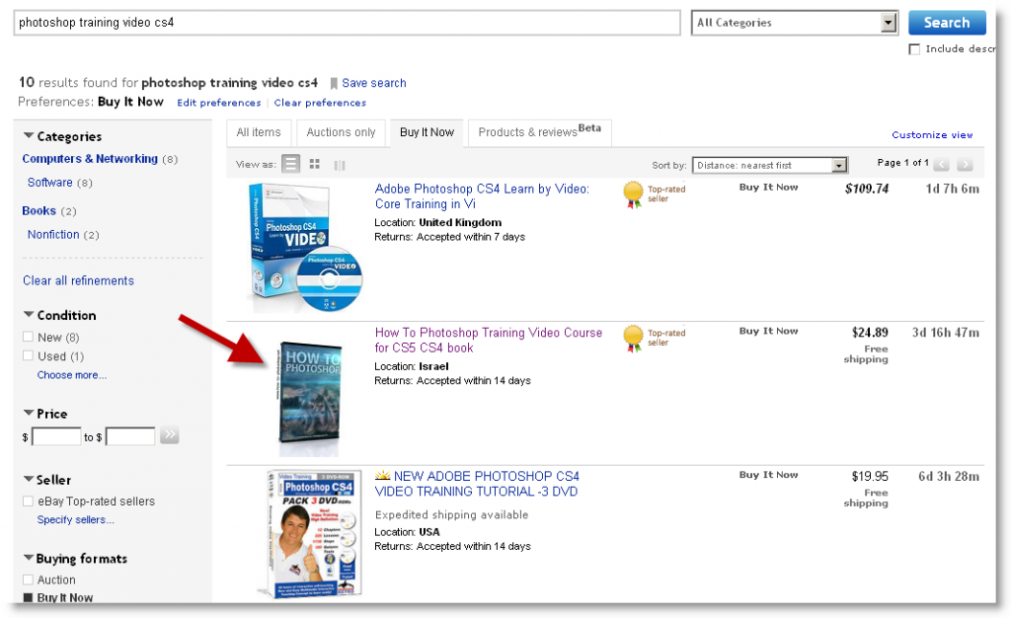Collapse the Seller section
This screenshot has height=618, width=1011.
pyautogui.click(x=29, y=479)
